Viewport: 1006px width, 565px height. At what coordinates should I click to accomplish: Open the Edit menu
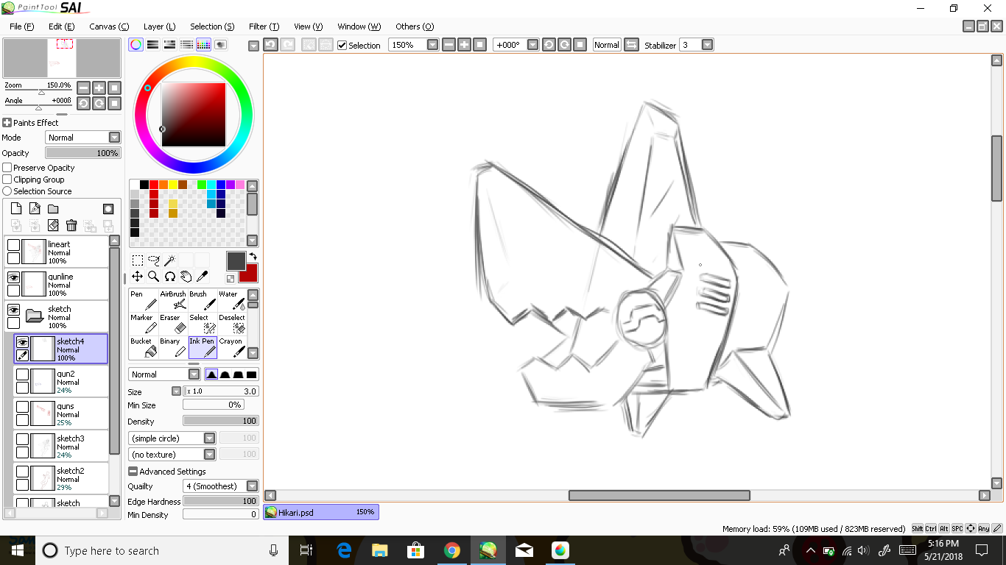61,26
